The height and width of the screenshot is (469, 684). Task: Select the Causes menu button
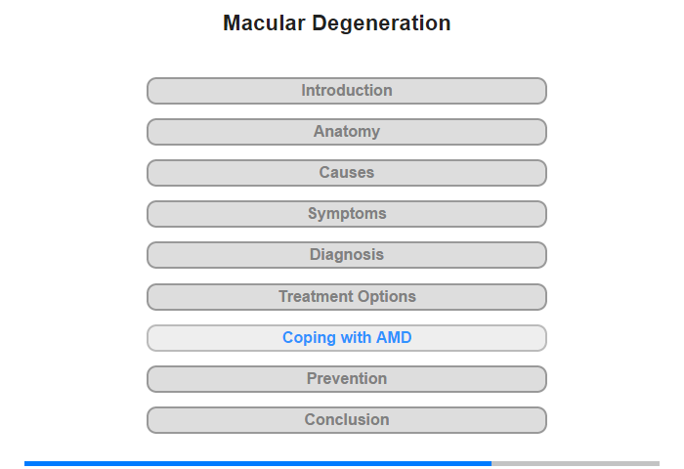pos(346,173)
